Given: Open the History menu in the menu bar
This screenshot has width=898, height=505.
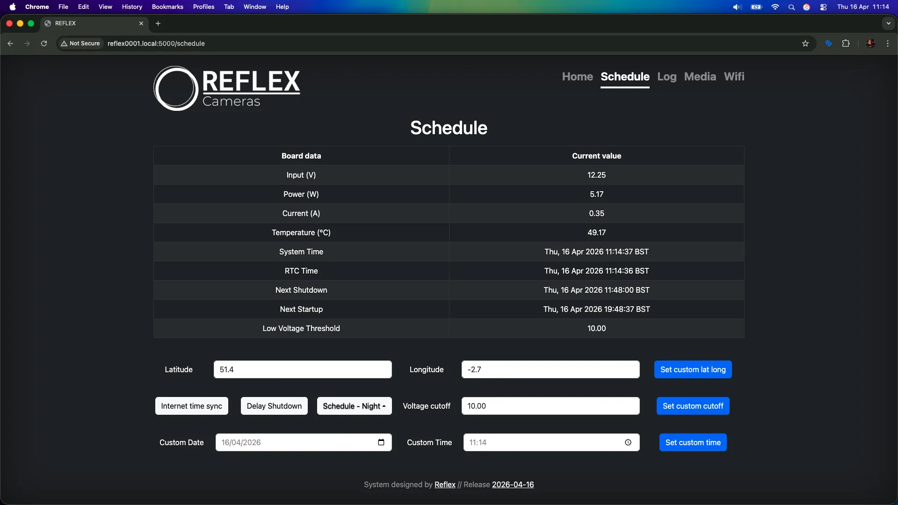Looking at the screenshot, I should [x=132, y=7].
